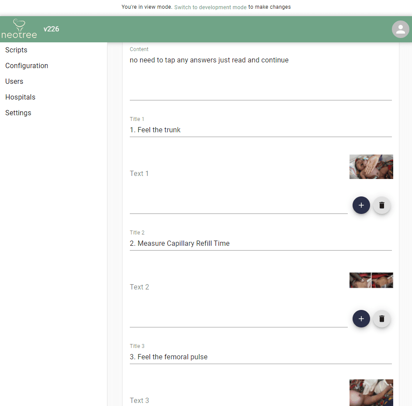Open the Users section

[x=14, y=81]
